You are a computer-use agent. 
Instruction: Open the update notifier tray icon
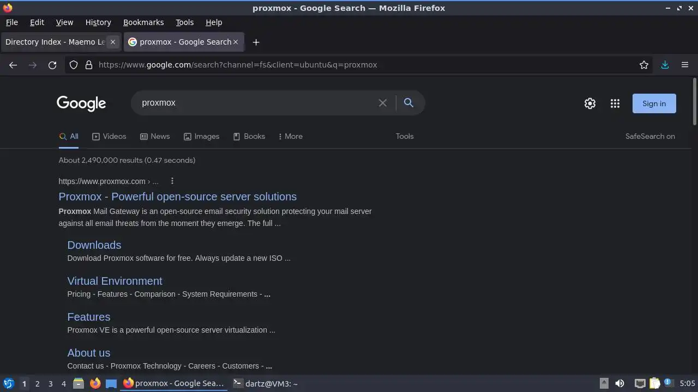click(x=669, y=383)
